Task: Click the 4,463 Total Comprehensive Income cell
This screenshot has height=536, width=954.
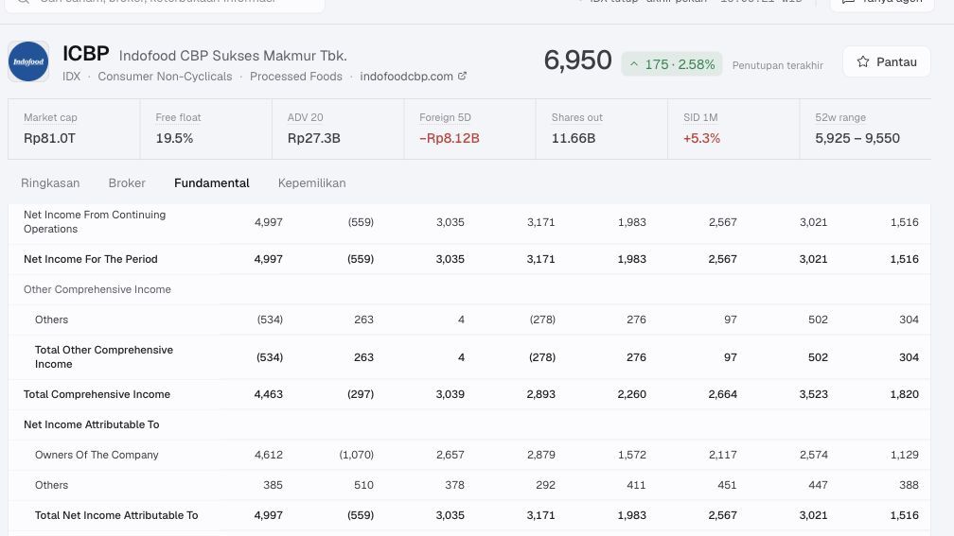Action: [269, 394]
